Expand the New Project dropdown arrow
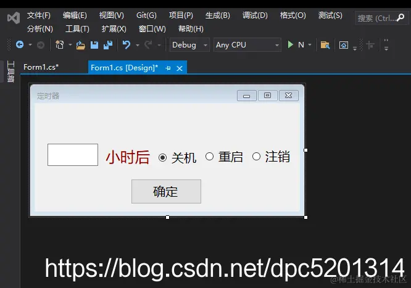The width and height of the screenshot is (411, 288). [70, 45]
